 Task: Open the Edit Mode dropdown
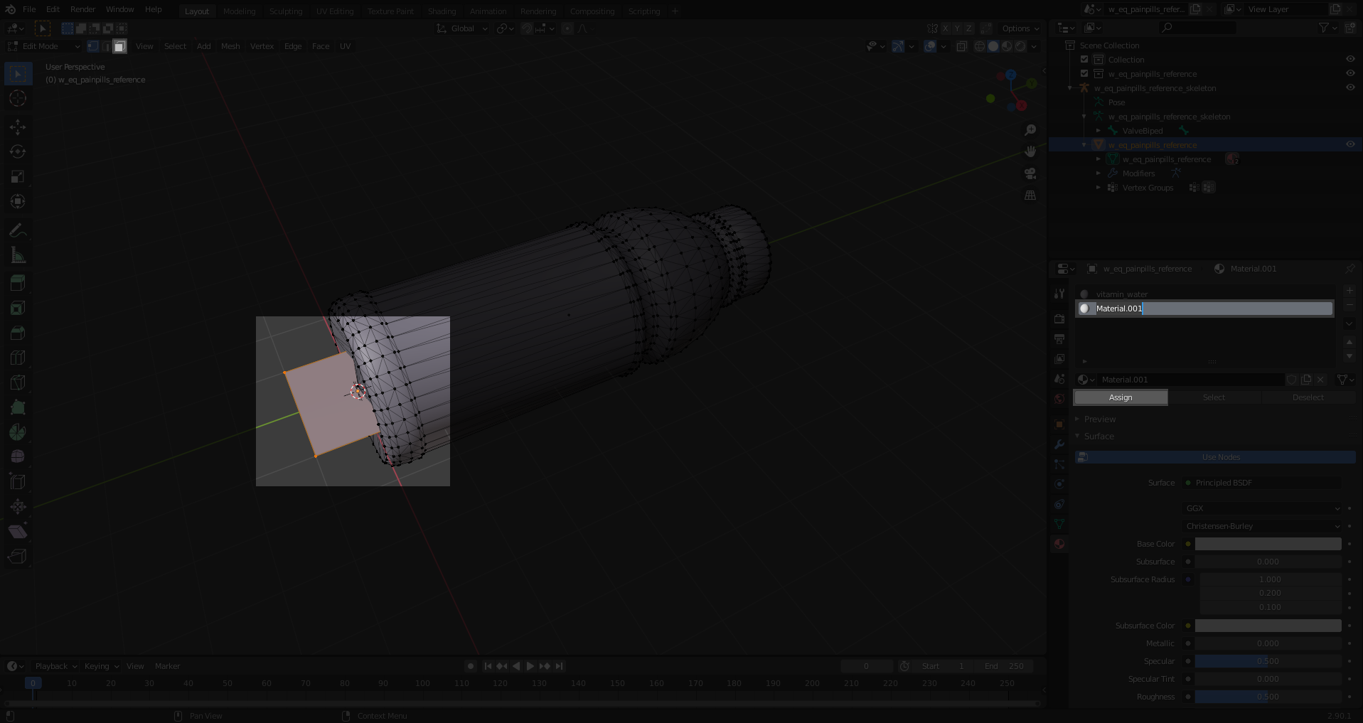tap(44, 46)
